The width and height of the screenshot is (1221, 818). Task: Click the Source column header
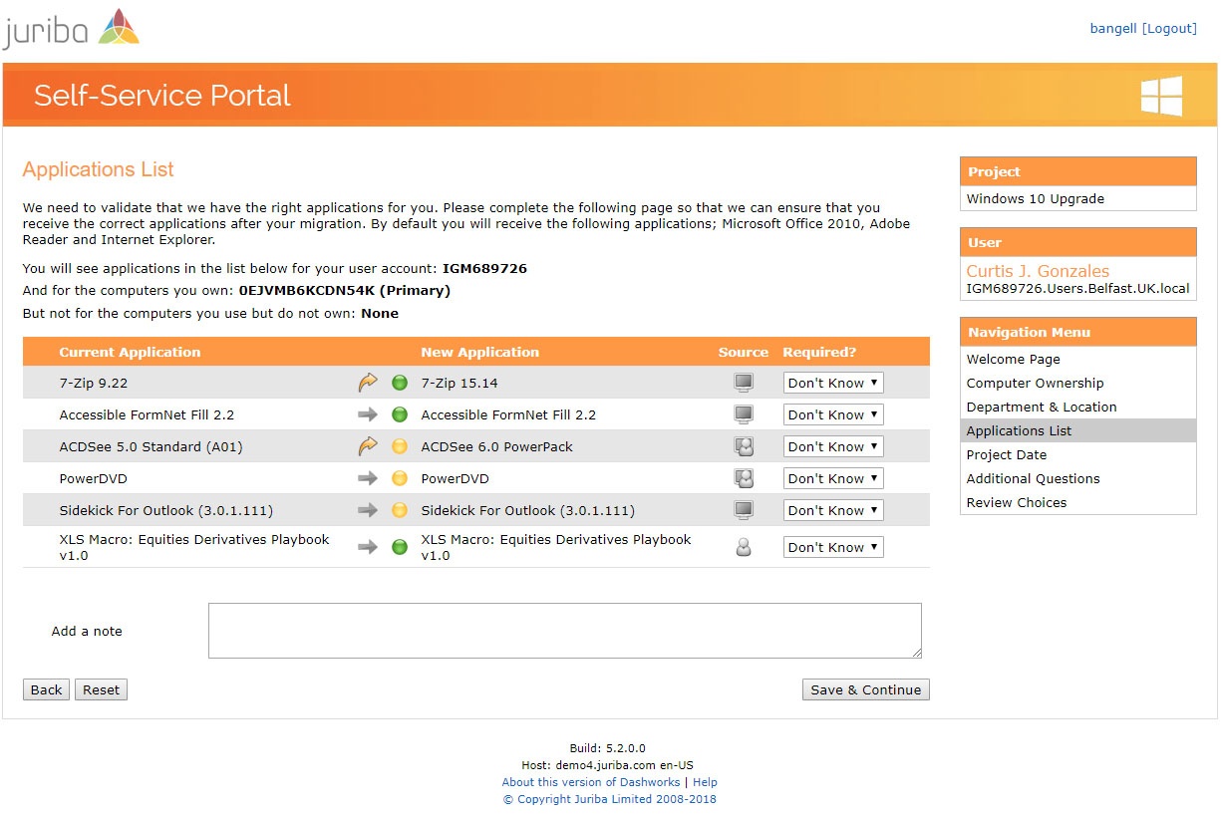click(744, 352)
